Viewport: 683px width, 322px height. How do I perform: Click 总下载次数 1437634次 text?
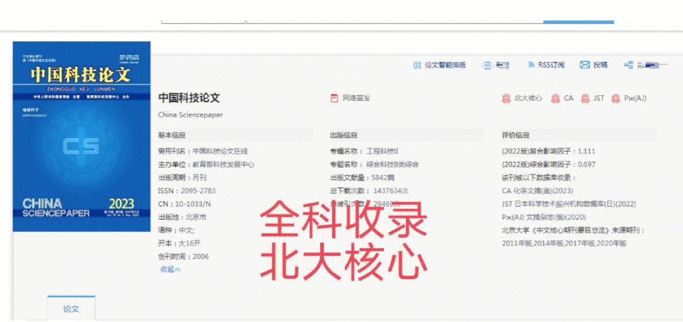click(x=369, y=191)
